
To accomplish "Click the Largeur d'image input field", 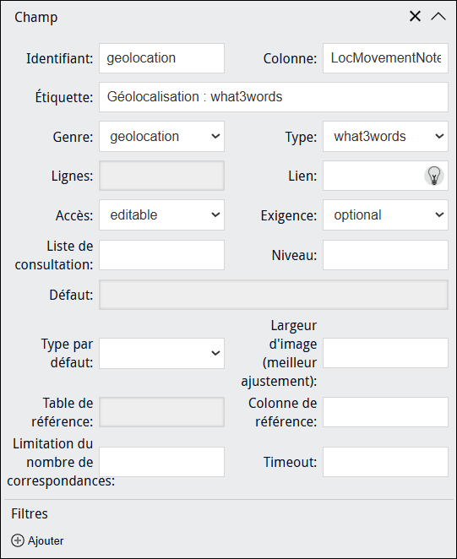I will click(x=385, y=353).
